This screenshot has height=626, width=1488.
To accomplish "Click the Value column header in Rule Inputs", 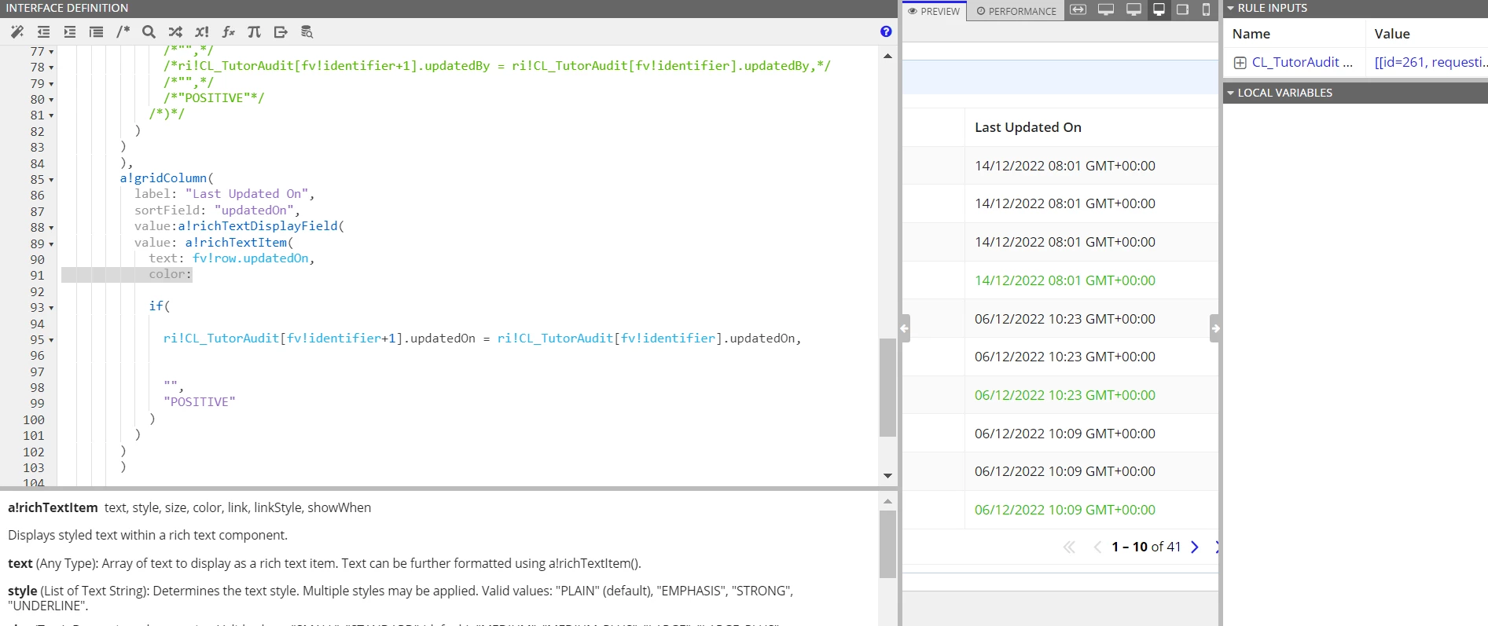I will 1391,34.
